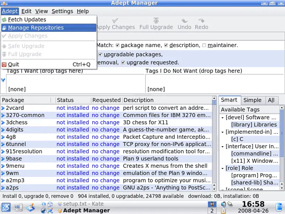
Task: Expand the 3dchess package arrow
Action: (x=3, y=123)
